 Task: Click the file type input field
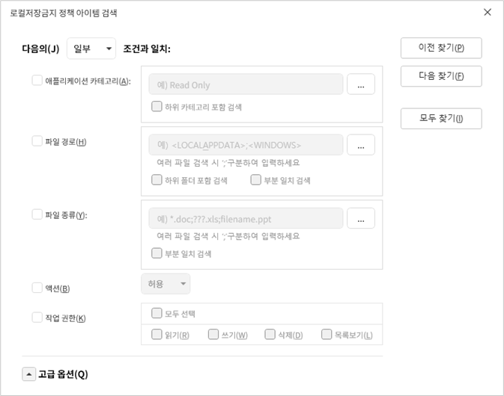(246, 218)
